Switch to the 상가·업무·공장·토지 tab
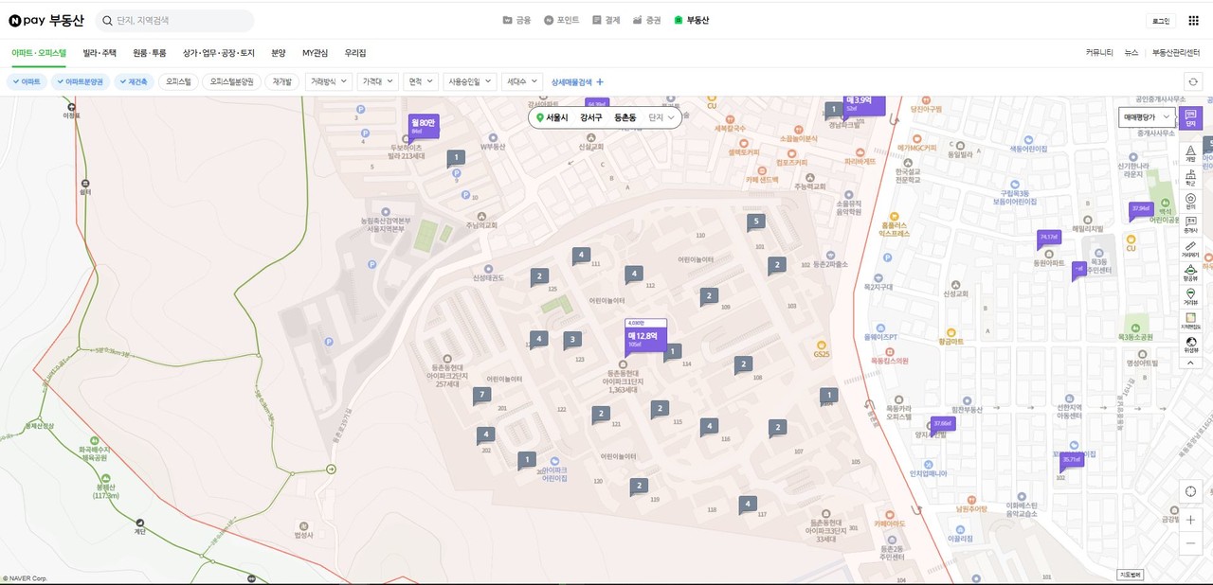This screenshot has height=585, width=1213. point(218,53)
